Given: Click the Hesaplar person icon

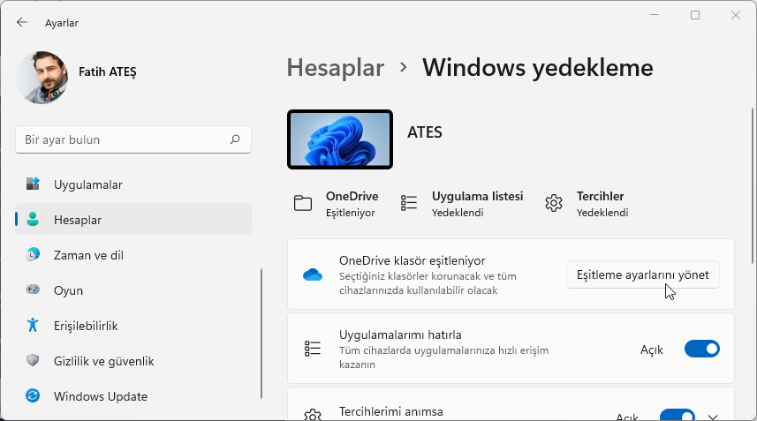Looking at the screenshot, I should (x=33, y=220).
